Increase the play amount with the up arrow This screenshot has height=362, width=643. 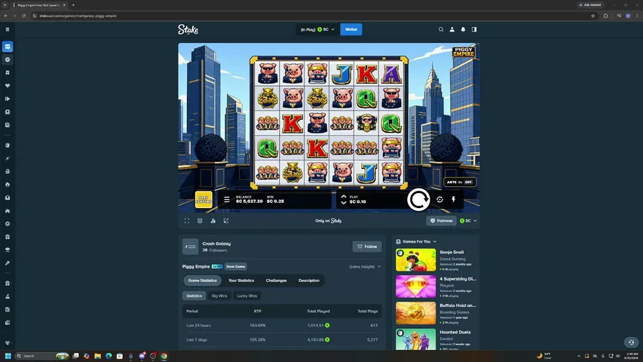point(344,197)
